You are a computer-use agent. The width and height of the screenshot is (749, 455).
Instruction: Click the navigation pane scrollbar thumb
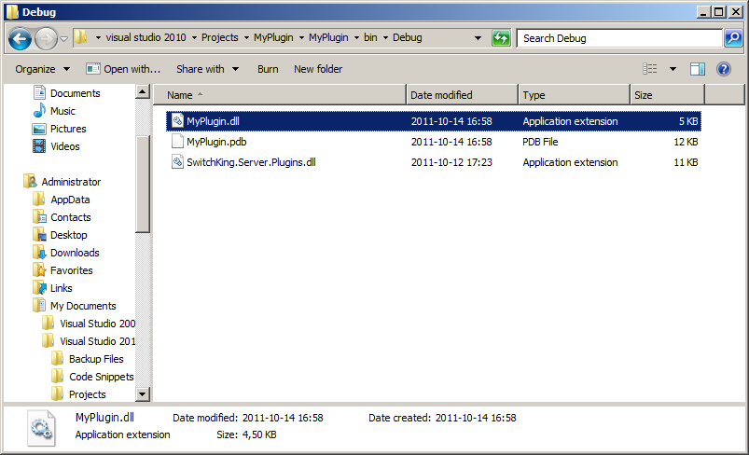143,184
